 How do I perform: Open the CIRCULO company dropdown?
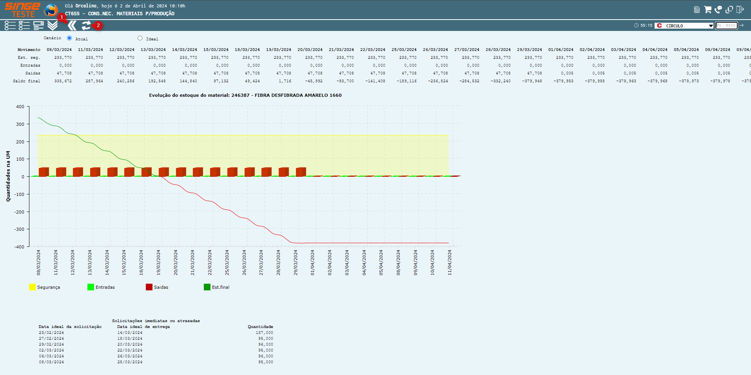[684, 25]
